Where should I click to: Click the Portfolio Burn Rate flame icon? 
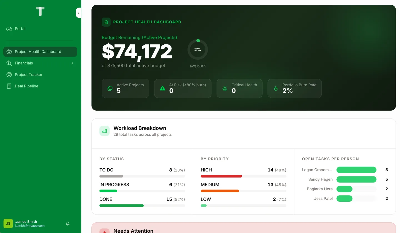coord(276,88)
